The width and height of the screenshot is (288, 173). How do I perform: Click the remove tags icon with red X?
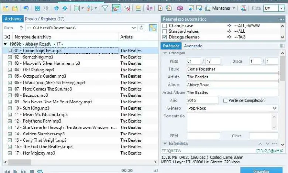127,8
